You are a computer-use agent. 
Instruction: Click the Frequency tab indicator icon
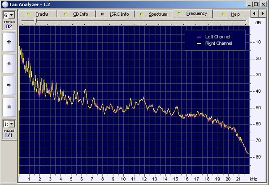coord(179,13)
